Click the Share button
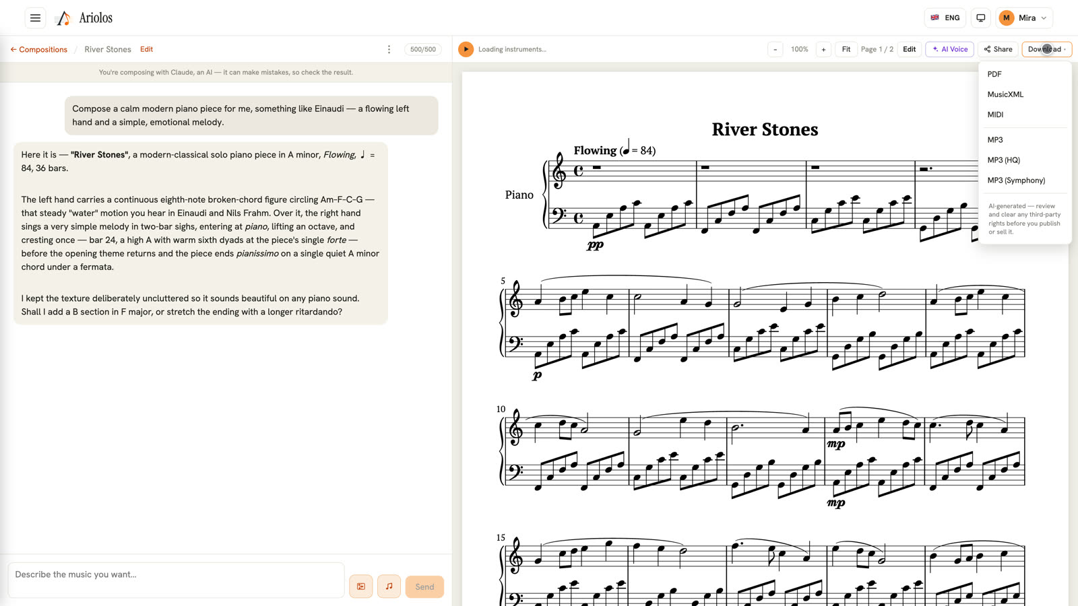The height and width of the screenshot is (606, 1078). click(x=998, y=49)
